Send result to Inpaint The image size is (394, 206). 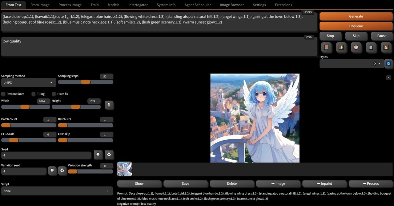pyautogui.click(x=324, y=184)
